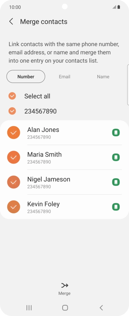The height and width of the screenshot is (316, 129).
Task: Tap the navigation bar back chevron
Action: pyautogui.click(x=101, y=308)
